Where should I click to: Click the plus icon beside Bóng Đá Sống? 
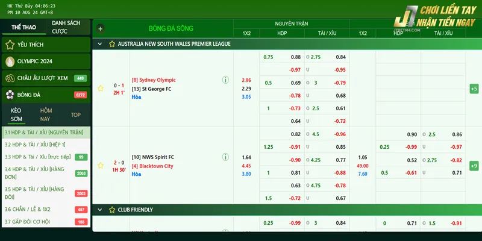(x=100, y=28)
